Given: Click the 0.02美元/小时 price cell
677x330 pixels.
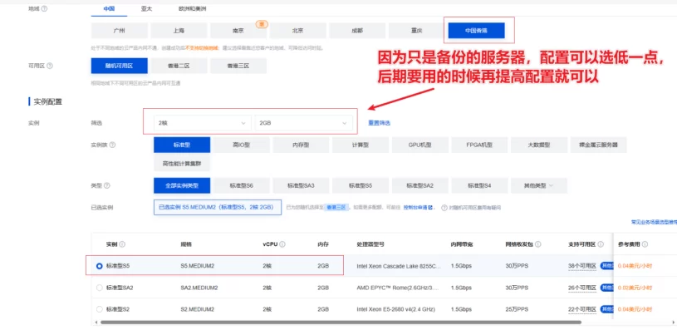Looking at the screenshot, I should coord(635,288).
